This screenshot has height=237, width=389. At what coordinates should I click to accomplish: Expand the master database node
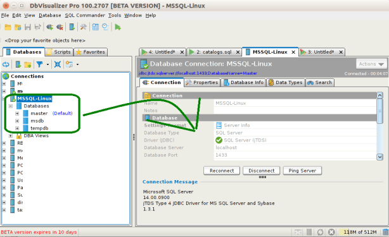point(17,114)
